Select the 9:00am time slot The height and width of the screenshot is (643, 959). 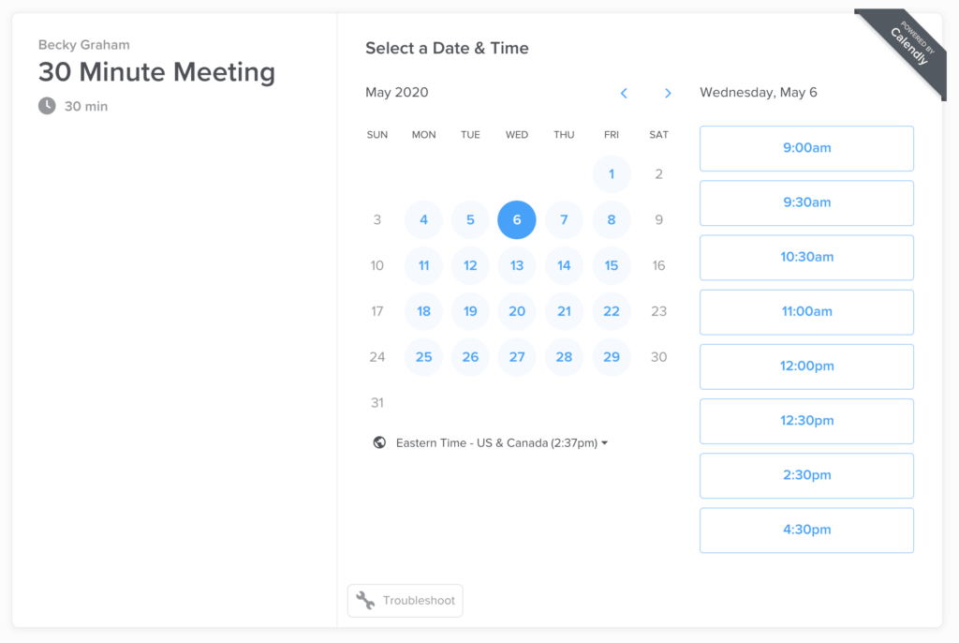tap(806, 148)
